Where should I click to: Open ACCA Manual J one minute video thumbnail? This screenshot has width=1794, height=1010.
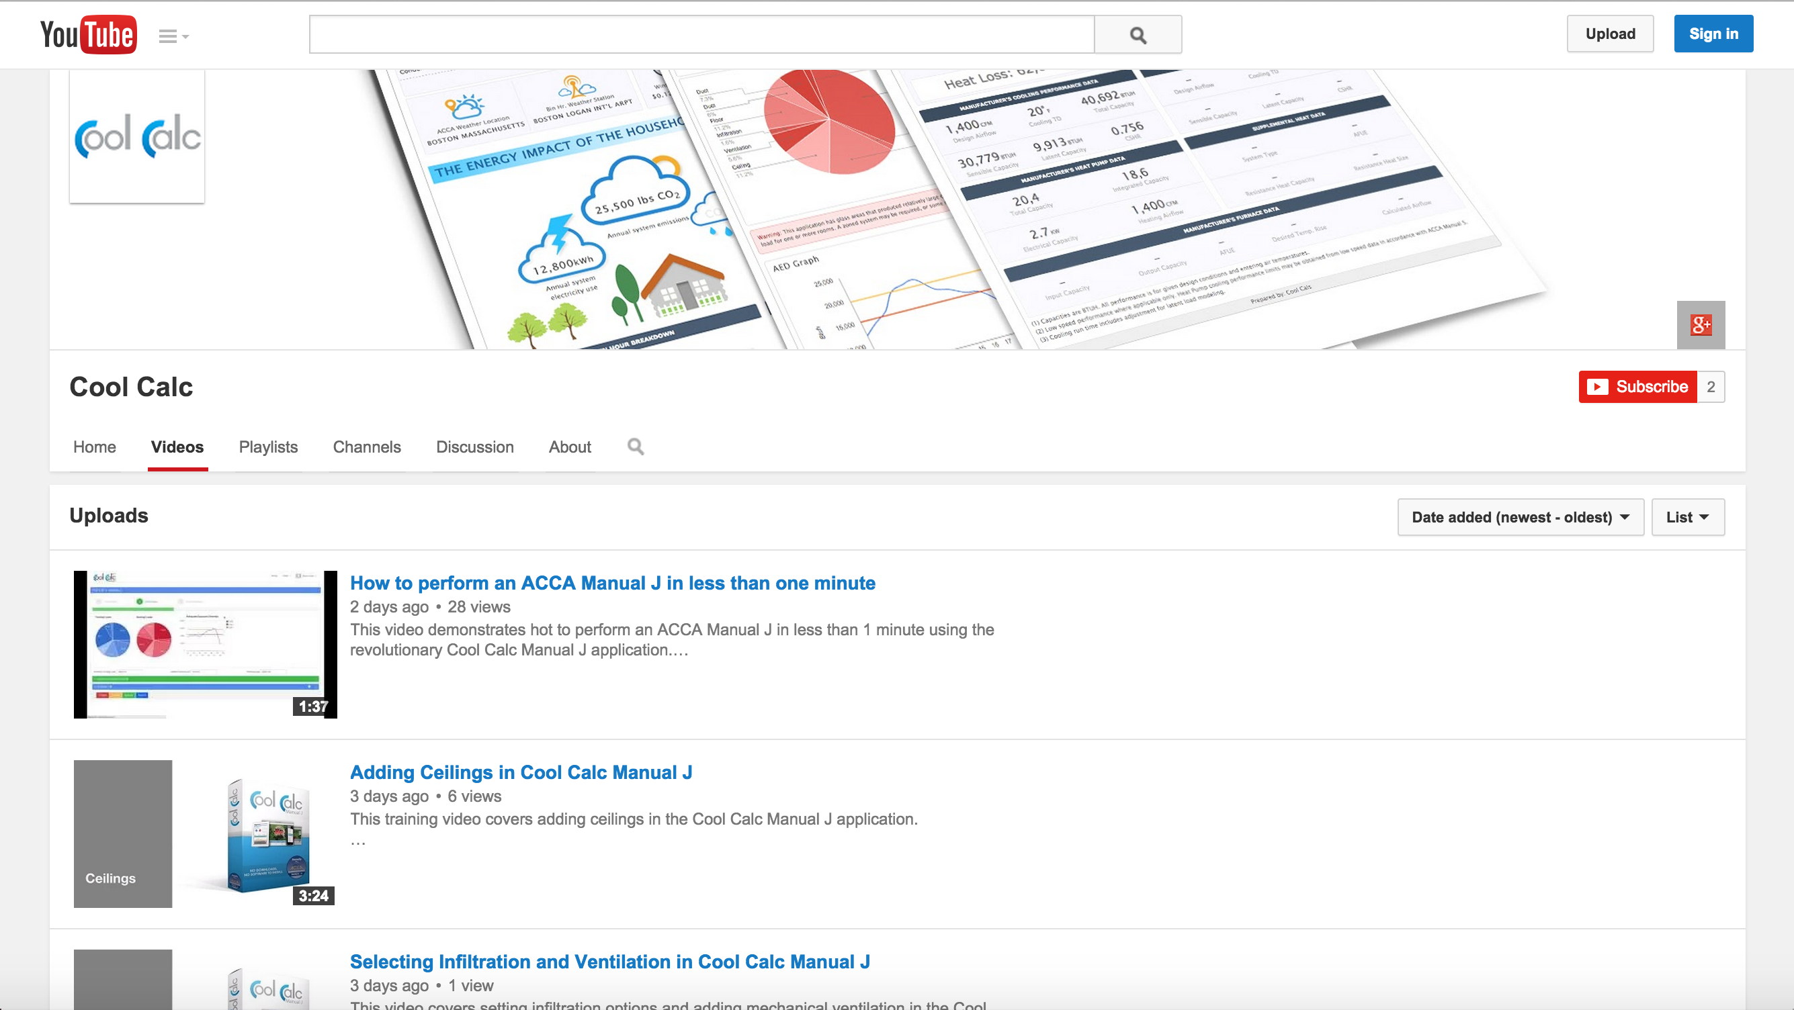click(x=206, y=645)
